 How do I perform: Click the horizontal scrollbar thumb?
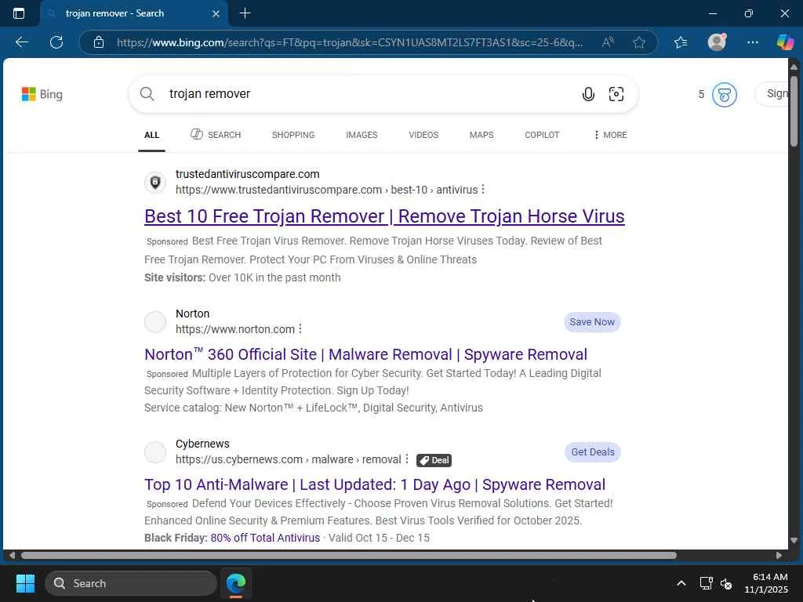pyautogui.click(x=349, y=556)
